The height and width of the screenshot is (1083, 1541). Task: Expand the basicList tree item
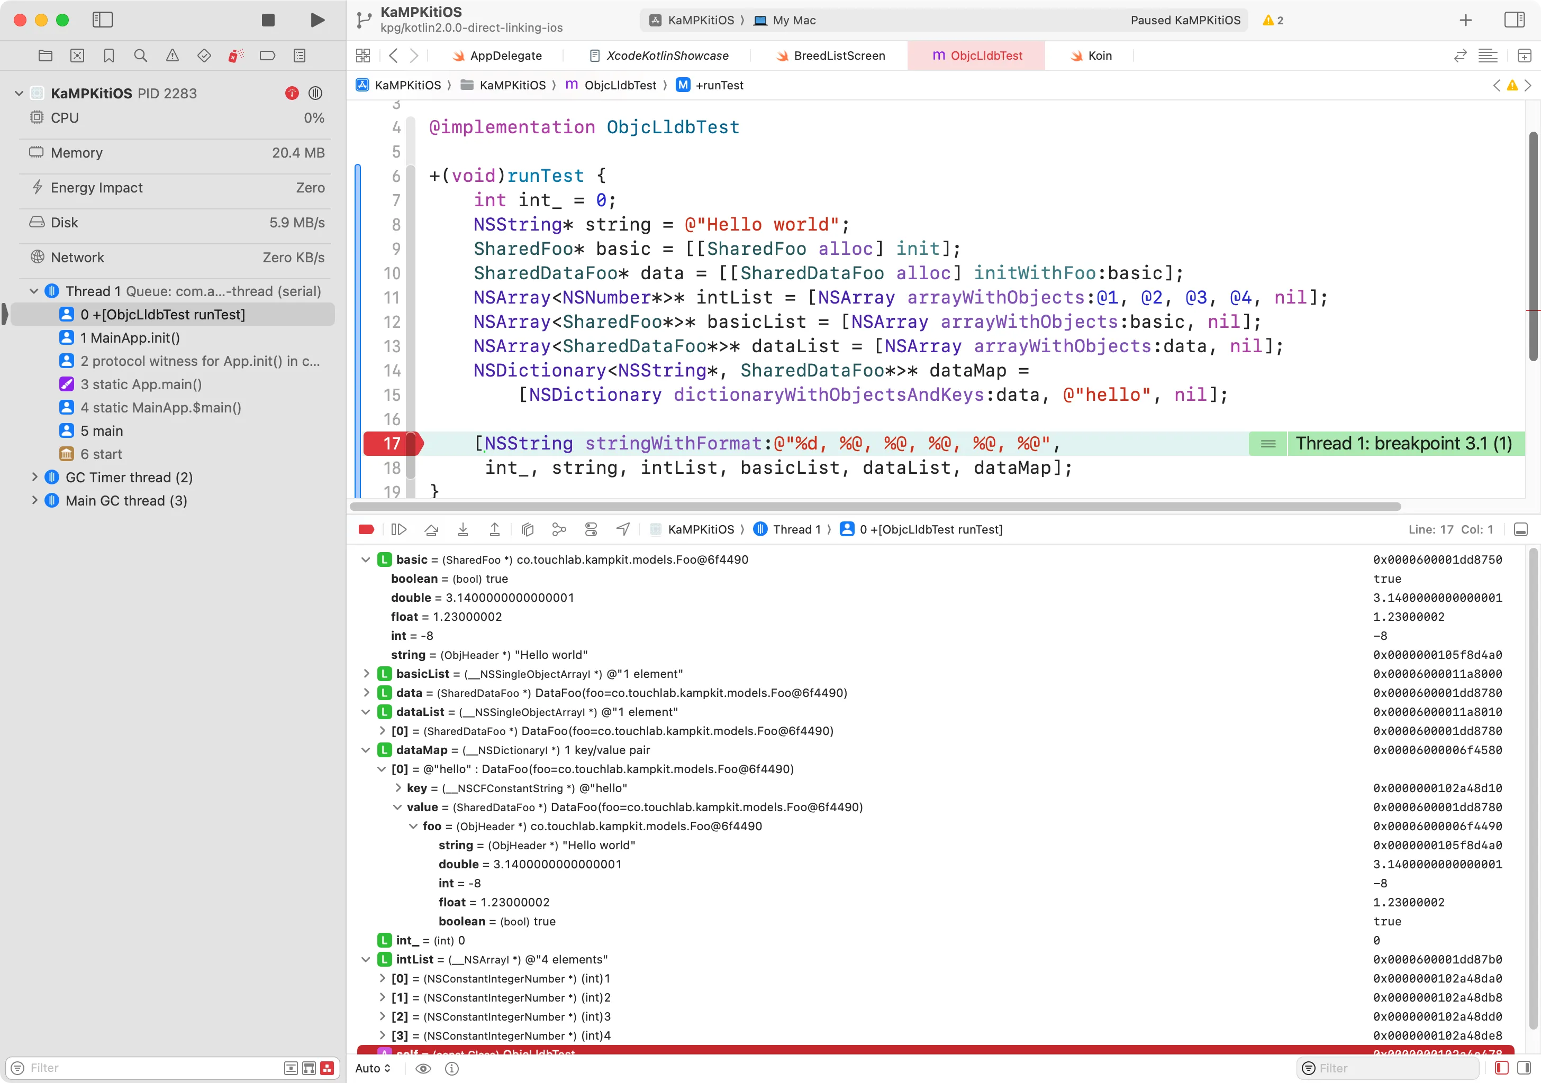366,673
